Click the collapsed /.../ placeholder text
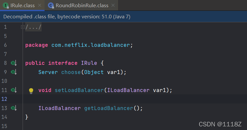 33,27
